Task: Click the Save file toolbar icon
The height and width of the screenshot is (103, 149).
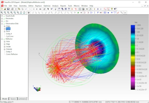Action: click(8, 9)
